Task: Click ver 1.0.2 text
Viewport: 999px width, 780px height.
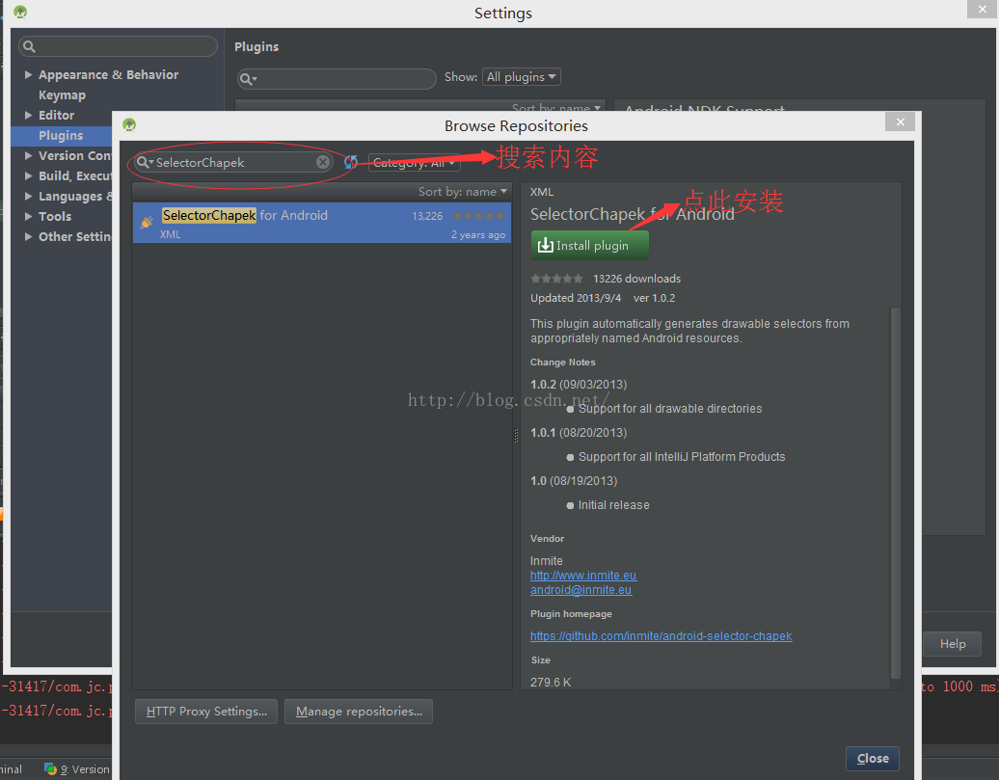Action: tap(654, 298)
